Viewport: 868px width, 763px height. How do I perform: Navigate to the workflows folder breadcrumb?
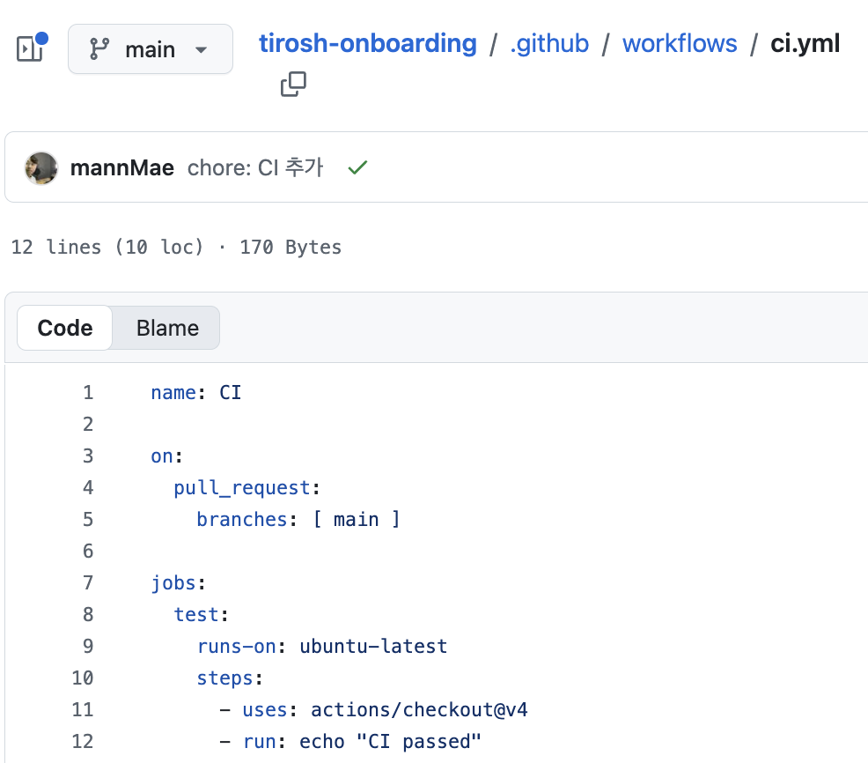tap(680, 43)
